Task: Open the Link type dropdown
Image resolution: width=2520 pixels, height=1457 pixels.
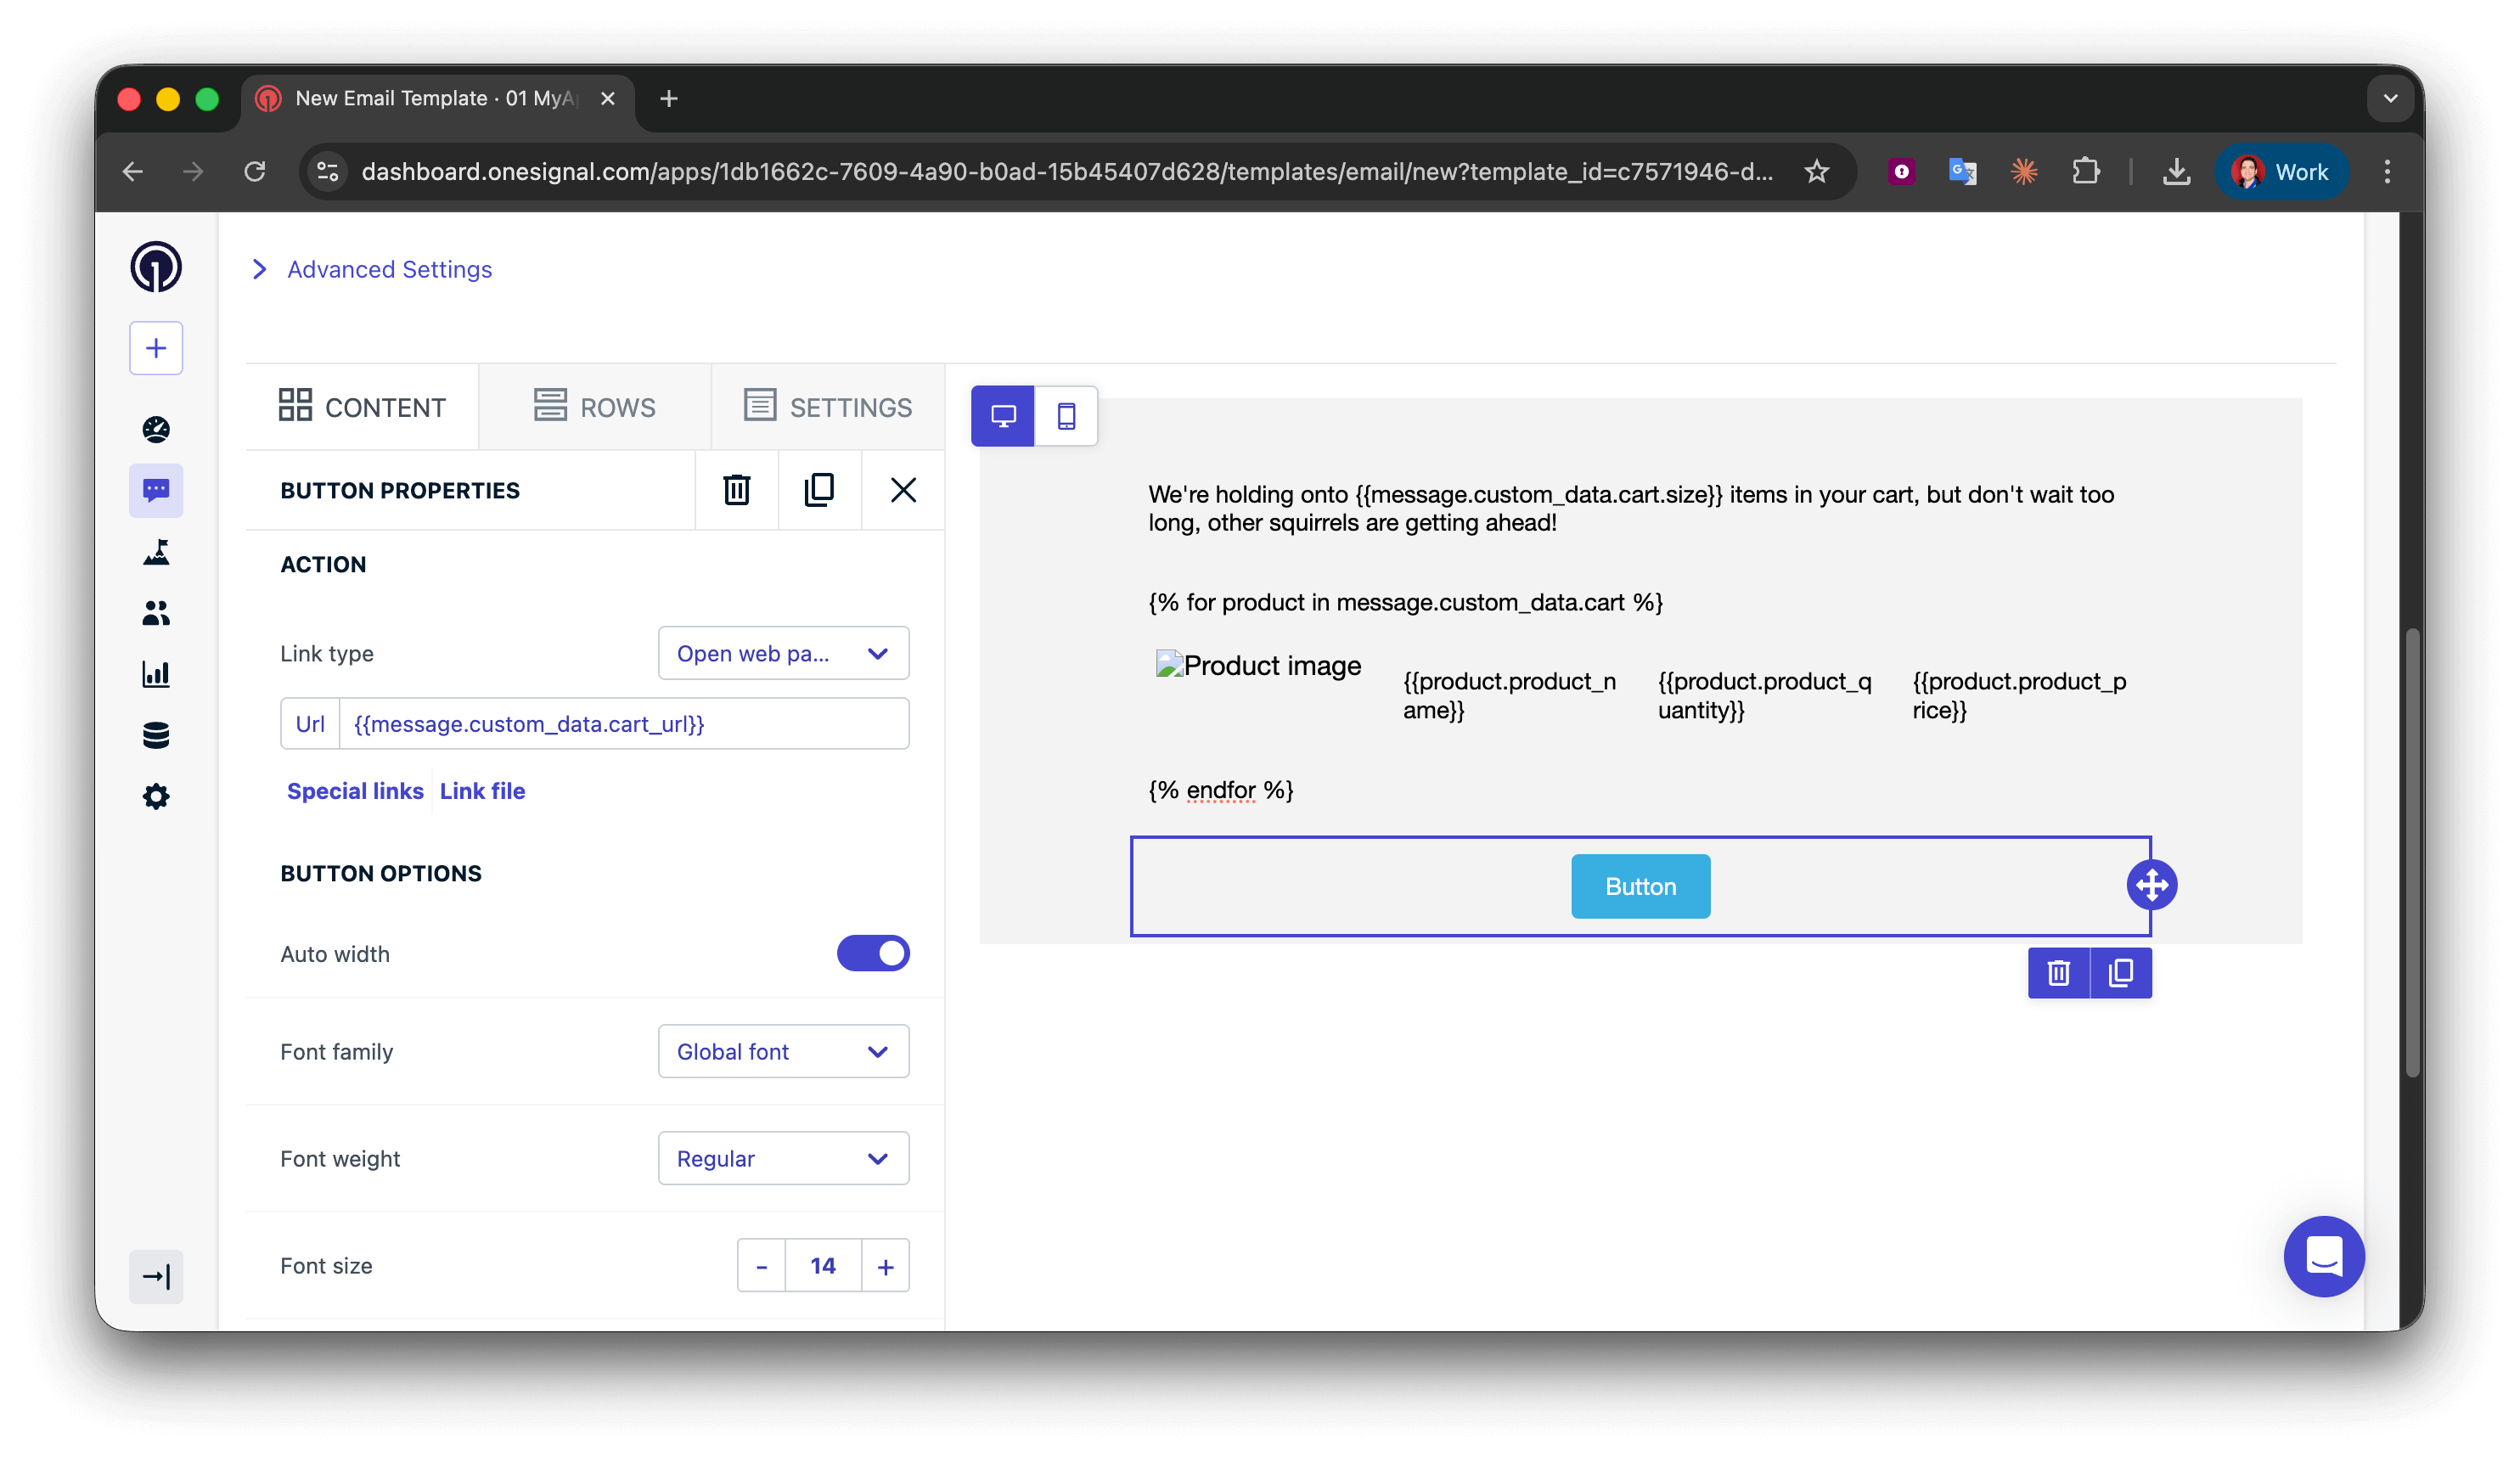Action: coord(783,653)
